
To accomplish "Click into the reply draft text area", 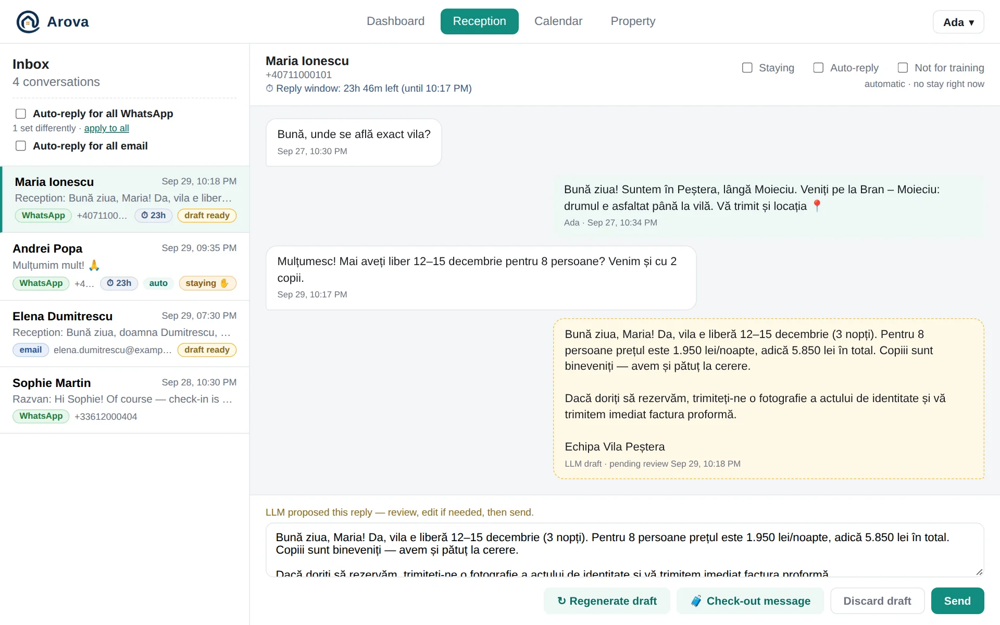I will pos(624,550).
